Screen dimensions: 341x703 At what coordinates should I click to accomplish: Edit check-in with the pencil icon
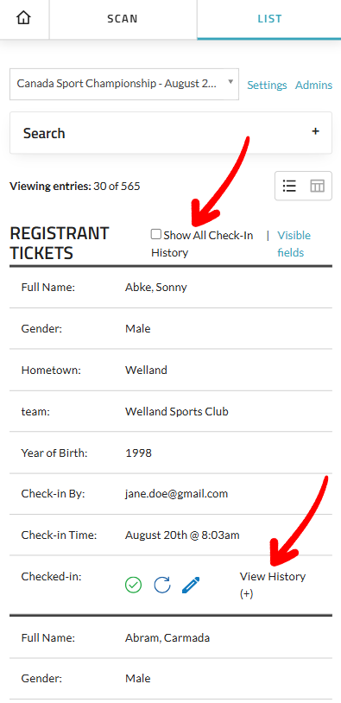(x=191, y=585)
